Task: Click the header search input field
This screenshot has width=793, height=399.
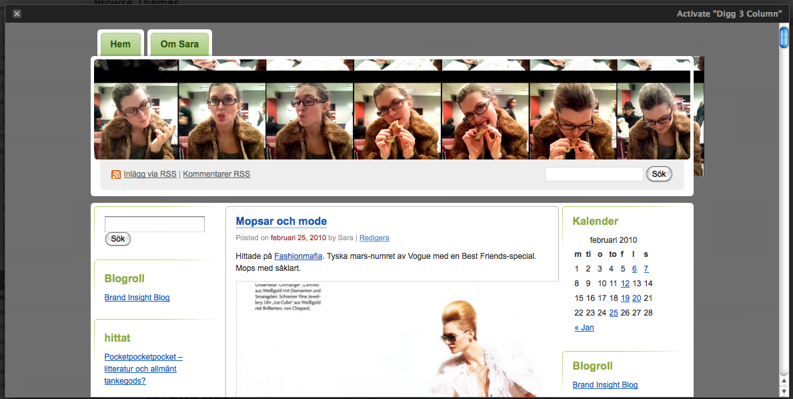Action: click(x=594, y=174)
